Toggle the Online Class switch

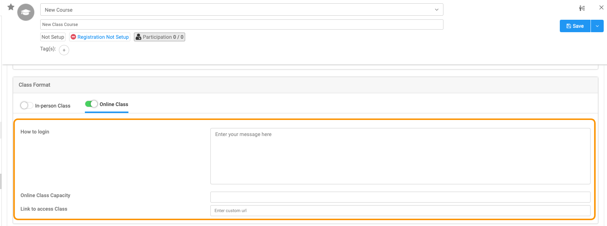coord(91,104)
